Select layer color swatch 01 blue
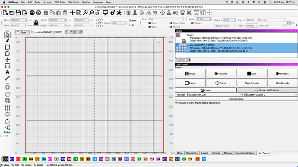 coord(12,159)
